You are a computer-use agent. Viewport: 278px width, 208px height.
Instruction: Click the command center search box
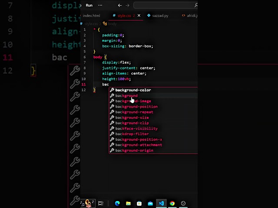point(165,5)
